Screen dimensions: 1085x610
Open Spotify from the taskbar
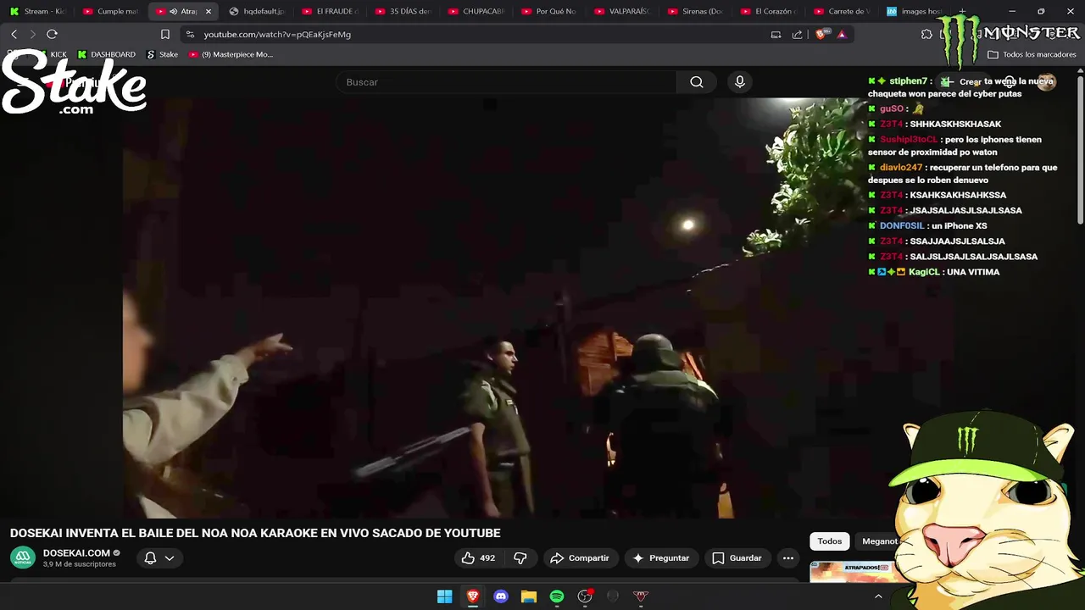(557, 596)
